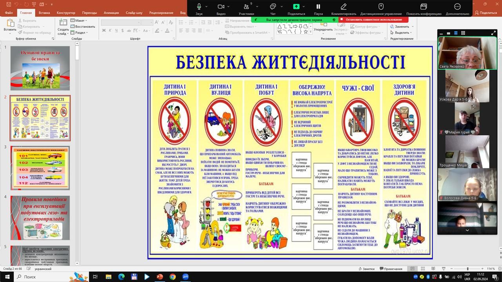Switch to the Вставка ribbon tab
Screen dimensions: 502x282
pyautogui.click(x=44, y=13)
